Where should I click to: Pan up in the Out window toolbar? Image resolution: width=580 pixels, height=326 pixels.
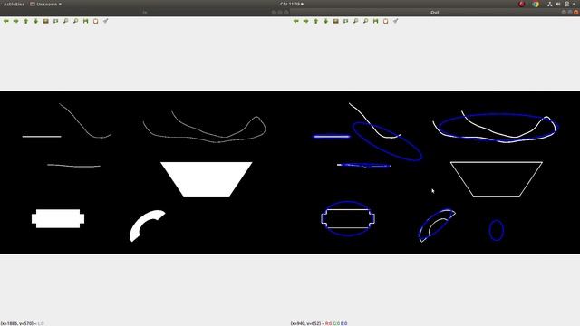(x=316, y=21)
